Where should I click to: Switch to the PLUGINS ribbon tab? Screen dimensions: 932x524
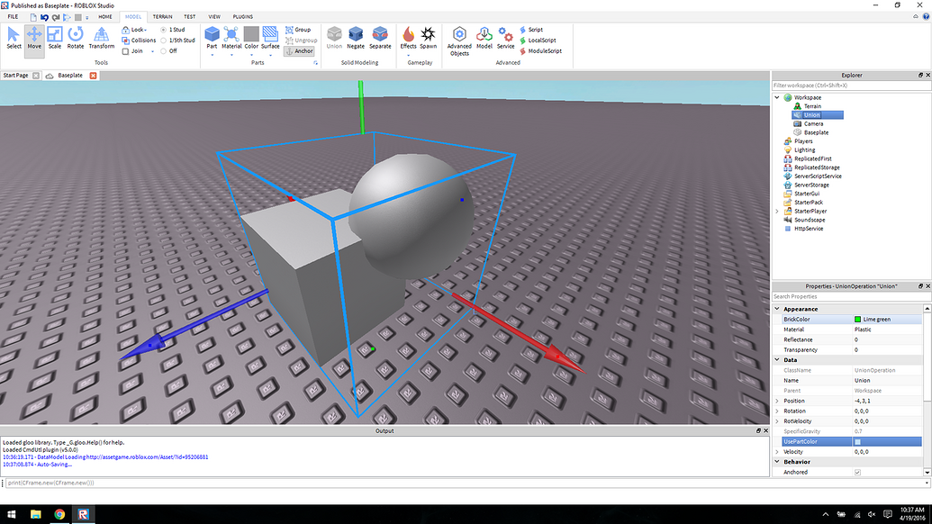[242, 16]
